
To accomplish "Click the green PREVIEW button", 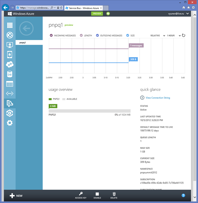I will click(x=97, y=14).
